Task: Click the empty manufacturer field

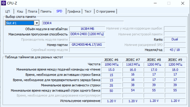Action: click(x=87, y=39)
